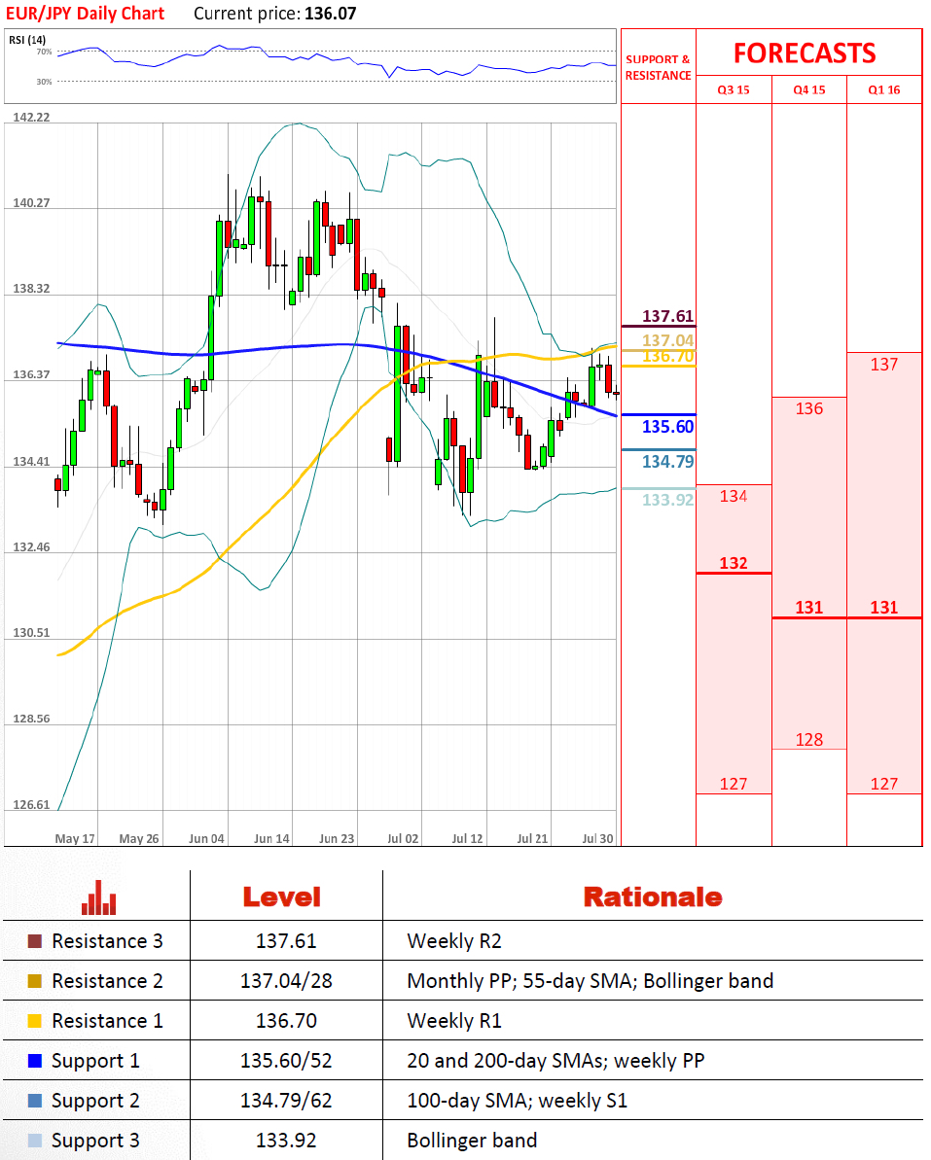Click the Support & Resistance header
Image resolution: width=931 pixels, height=1160 pixels.
click(658, 67)
